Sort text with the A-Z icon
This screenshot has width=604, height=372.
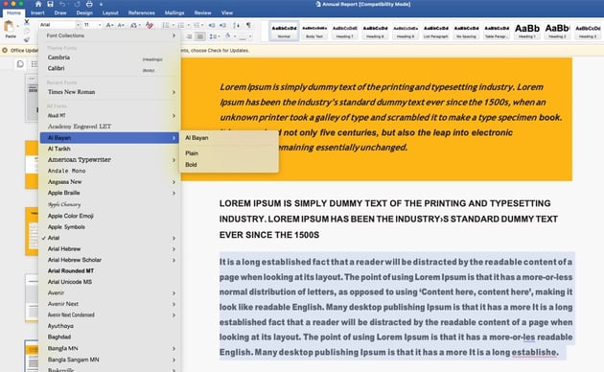(x=236, y=25)
